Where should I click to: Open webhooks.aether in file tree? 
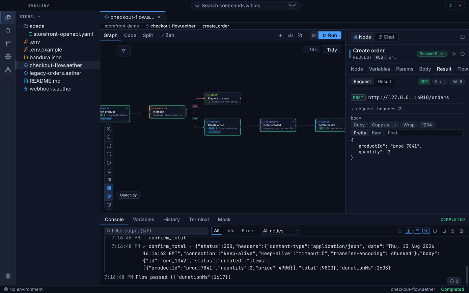[x=51, y=89]
